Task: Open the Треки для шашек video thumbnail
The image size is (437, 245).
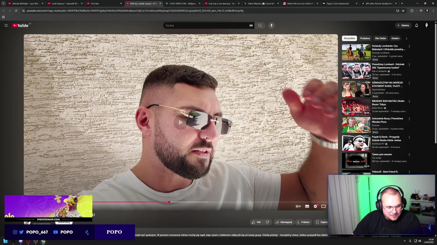Action: (x=356, y=161)
